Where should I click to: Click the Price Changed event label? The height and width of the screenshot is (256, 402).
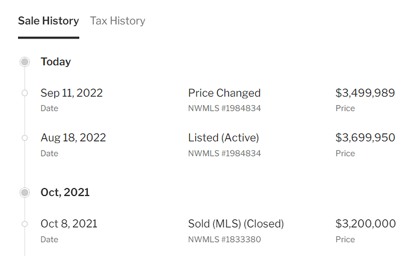click(x=224, y=93)
